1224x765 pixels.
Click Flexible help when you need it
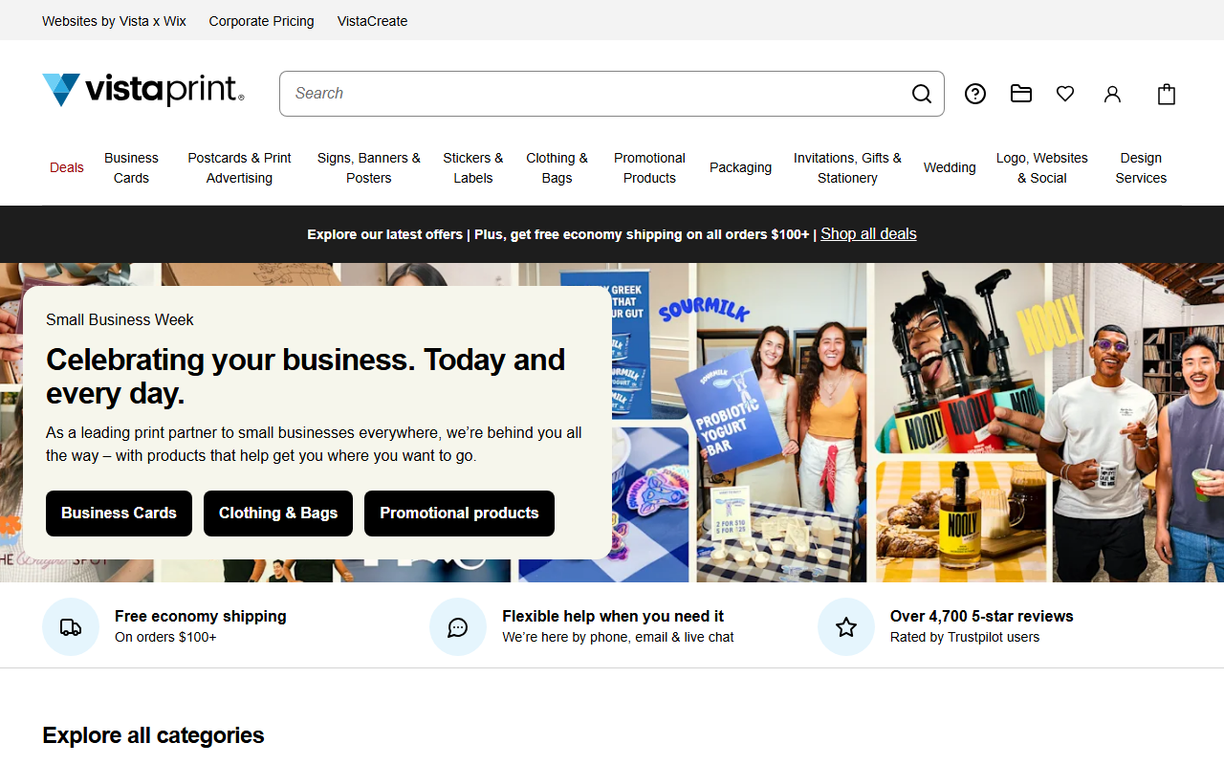(613, 617)
